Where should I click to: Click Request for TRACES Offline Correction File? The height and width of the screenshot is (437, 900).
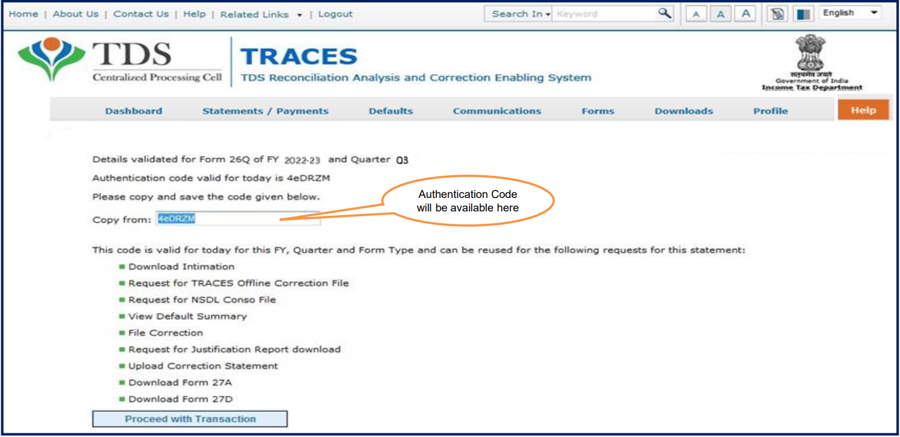pos(238,283)
